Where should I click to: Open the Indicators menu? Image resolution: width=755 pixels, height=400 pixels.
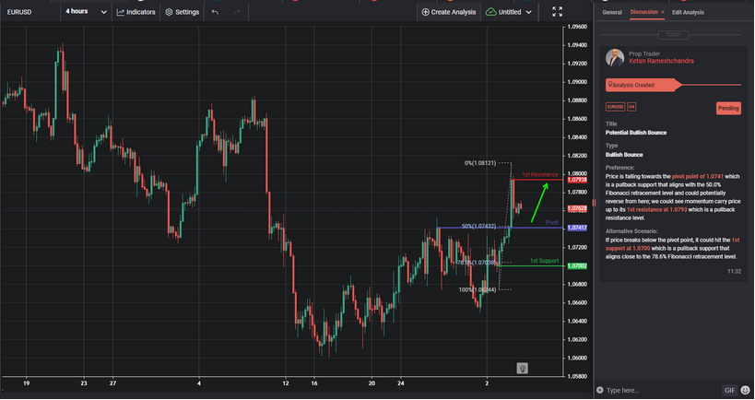coord(136,12)
